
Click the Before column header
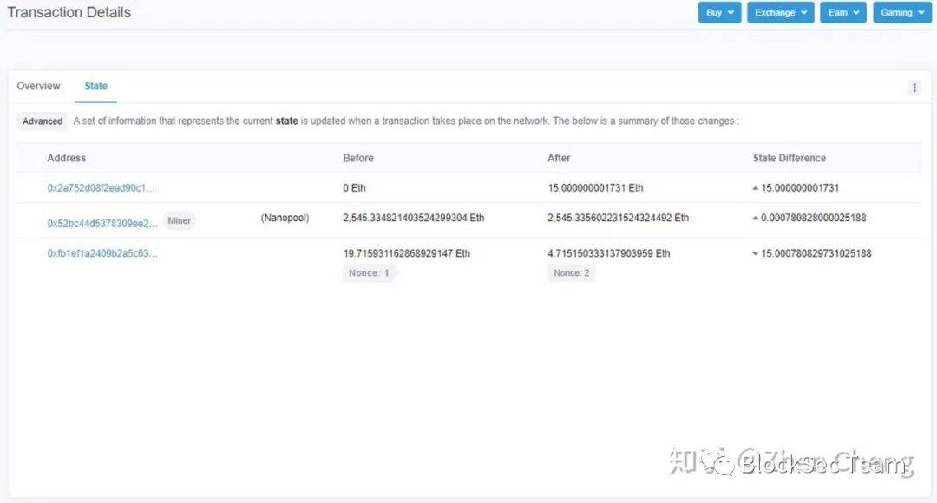point(358,159)
